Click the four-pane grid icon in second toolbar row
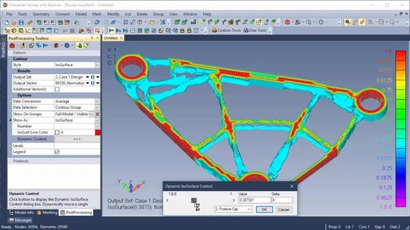 pos(133,31)
